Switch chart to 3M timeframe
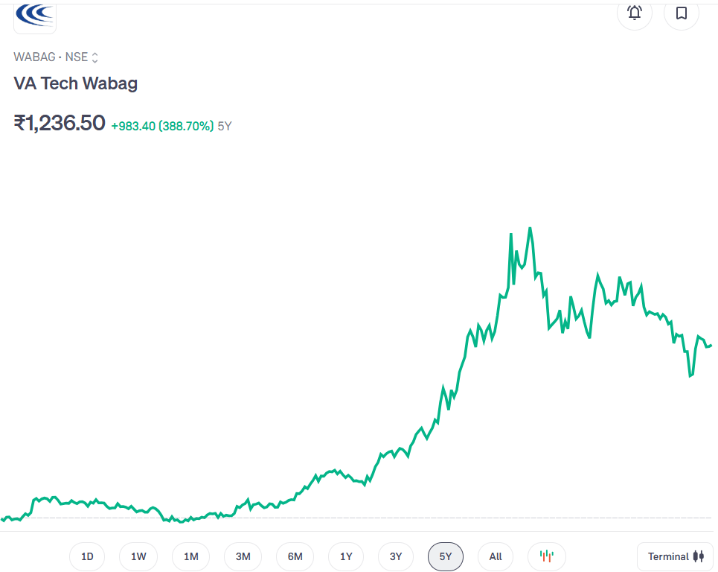This screenshot has width=718, height=572. pyautogui.click(x=243, y=556)
